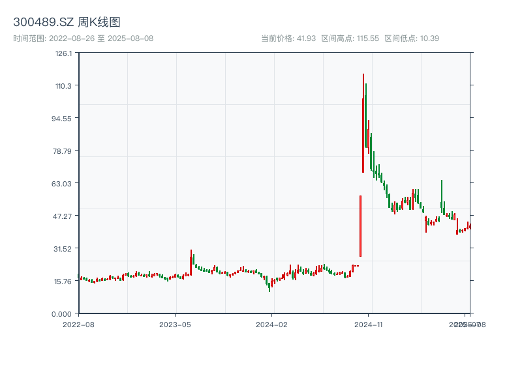522x391 pixels.
Task: Click y-axis label 15.76
Action: tap(63, 282)
